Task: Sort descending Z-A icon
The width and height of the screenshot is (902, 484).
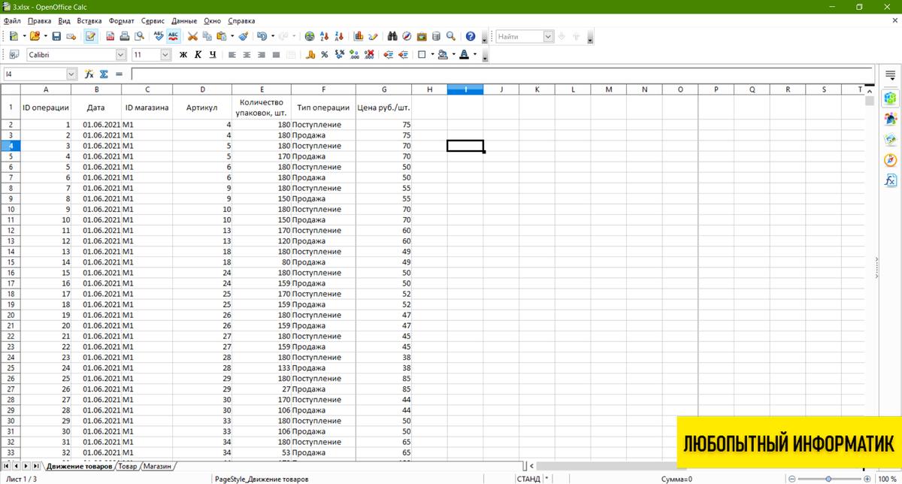Action: (339, 36)
